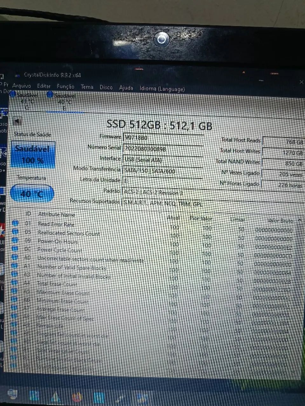The image size is (305, 406).
Task: Click the status circle for Reallocated Sectors Count
Action: (x=15, y=232)
